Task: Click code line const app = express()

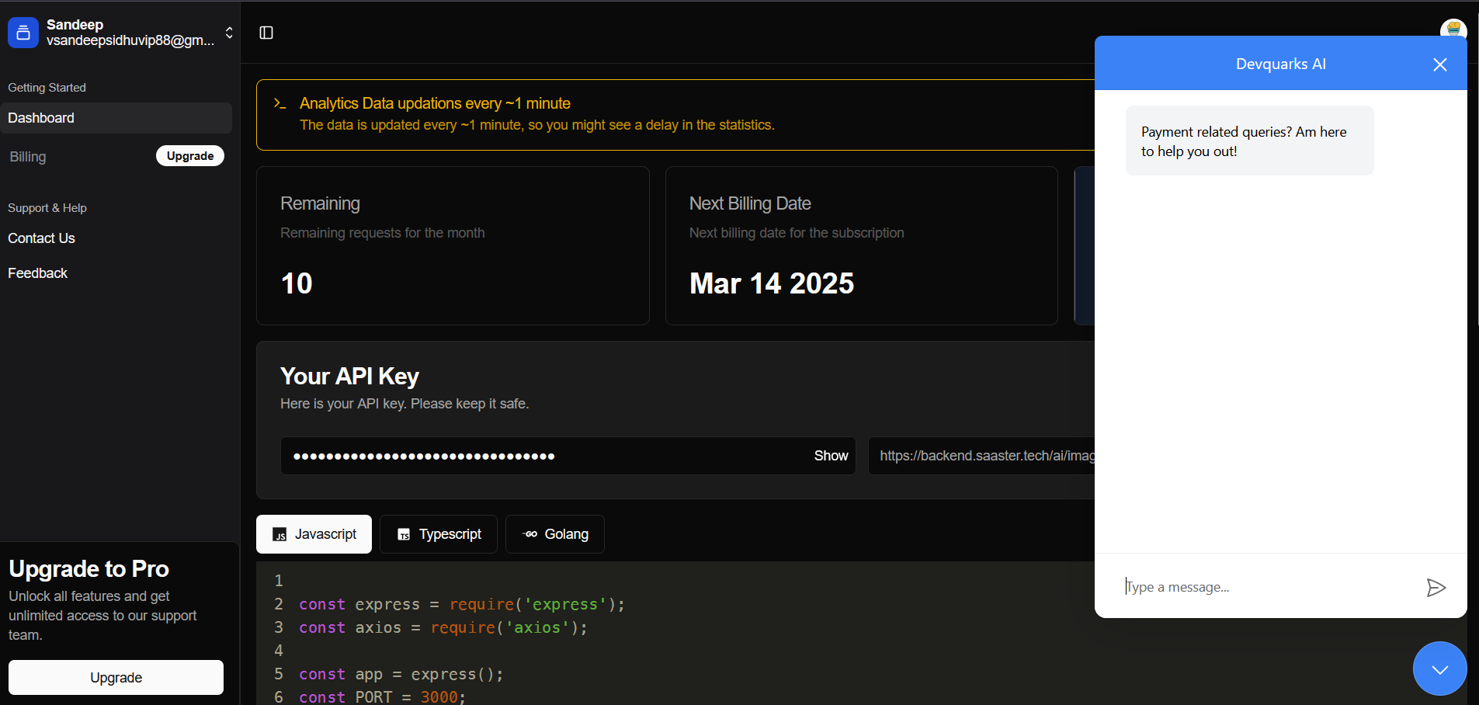Action: [x=401, y=674]
